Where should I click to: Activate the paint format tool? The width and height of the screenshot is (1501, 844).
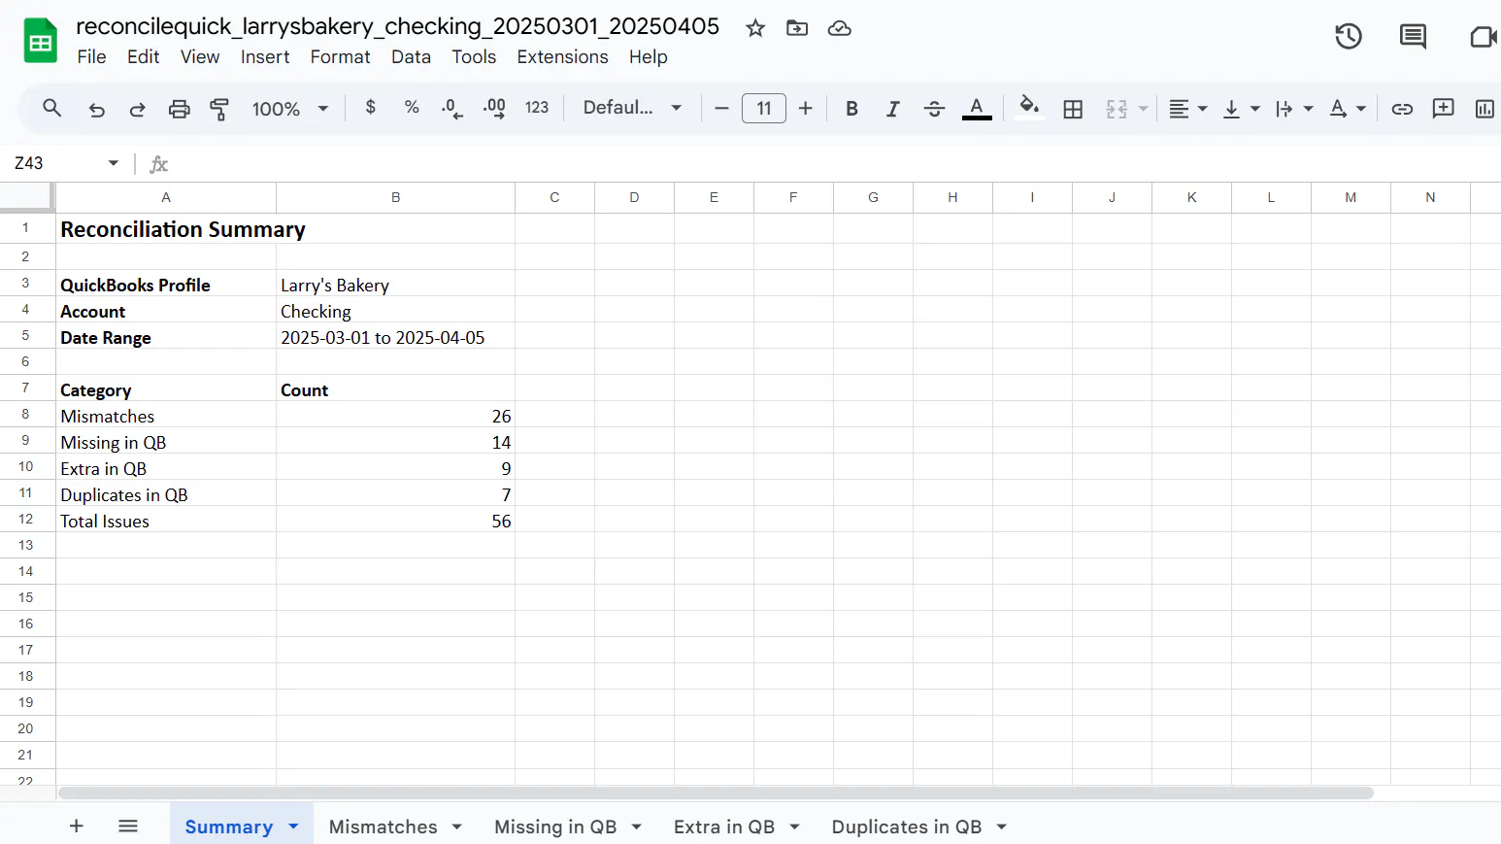coord(220,109)
